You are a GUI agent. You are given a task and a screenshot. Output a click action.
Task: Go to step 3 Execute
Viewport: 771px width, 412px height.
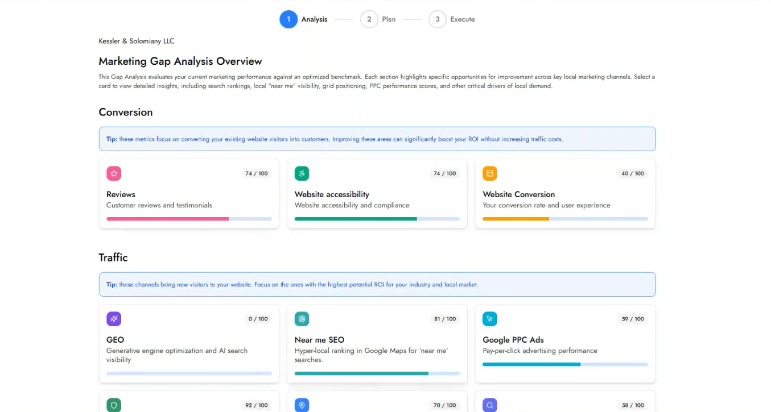point(452,19)
